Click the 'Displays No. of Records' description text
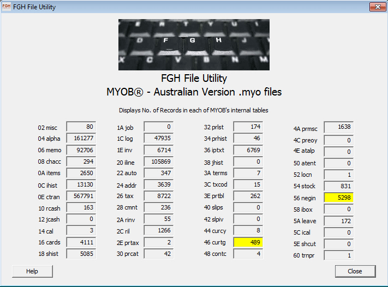388x287 pixels. click(x=194, y=110)
